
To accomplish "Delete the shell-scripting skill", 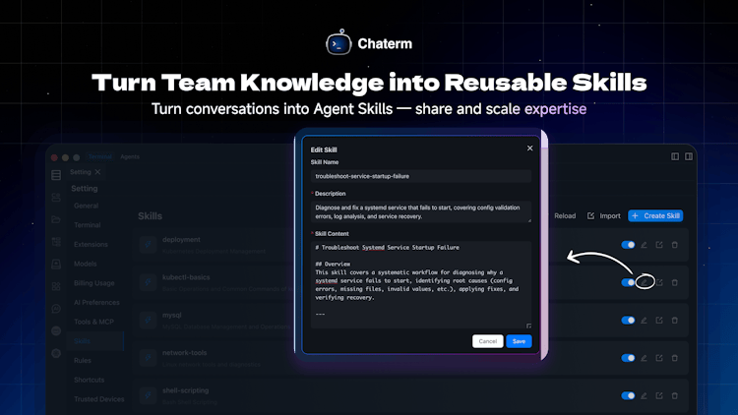I will [675, 395].
